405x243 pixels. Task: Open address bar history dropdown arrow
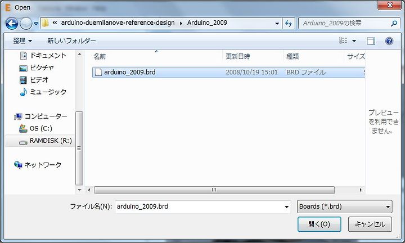pos(277,24)
